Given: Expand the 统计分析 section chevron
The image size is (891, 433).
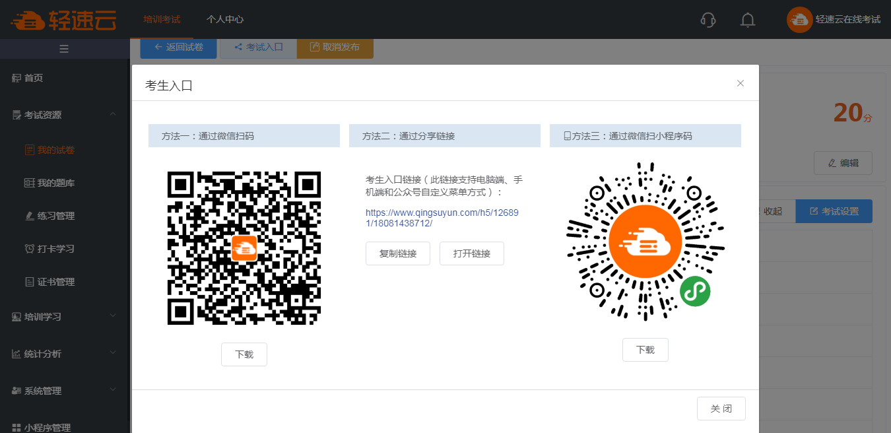Looking at the screenshot, I should click(113, 353).
